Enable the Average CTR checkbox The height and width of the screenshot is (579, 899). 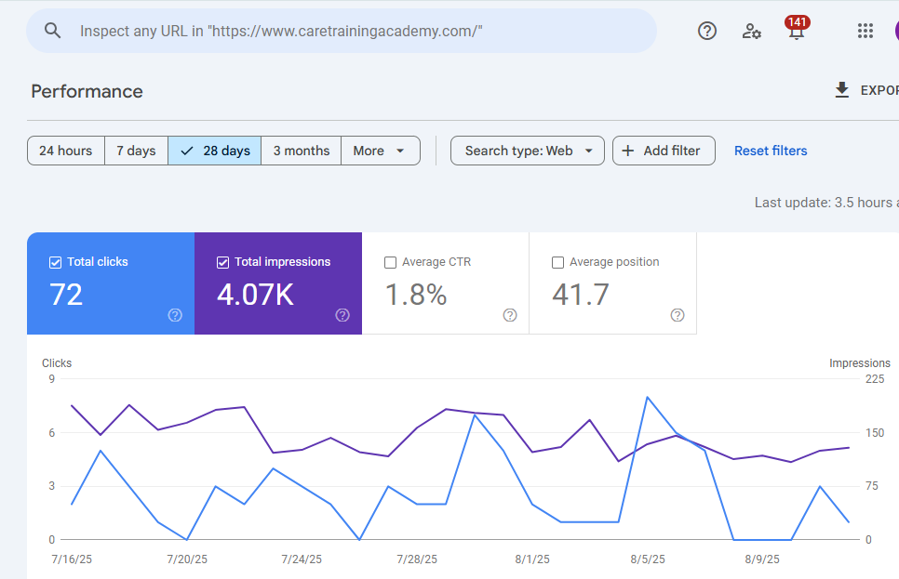390,262
